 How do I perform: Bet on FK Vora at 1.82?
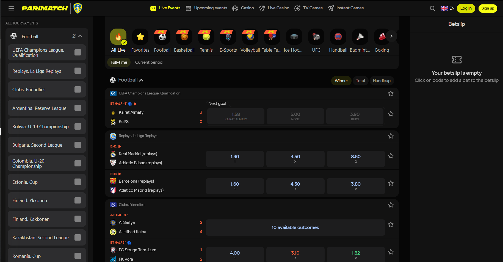click(356, 255)
